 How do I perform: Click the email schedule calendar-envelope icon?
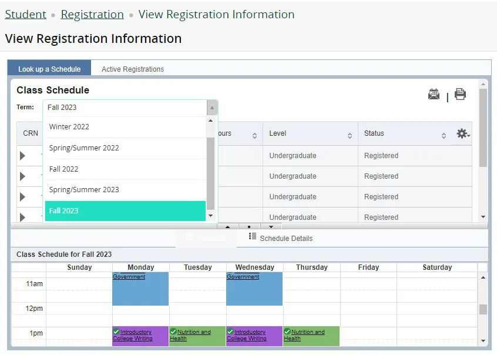[434, 94]
